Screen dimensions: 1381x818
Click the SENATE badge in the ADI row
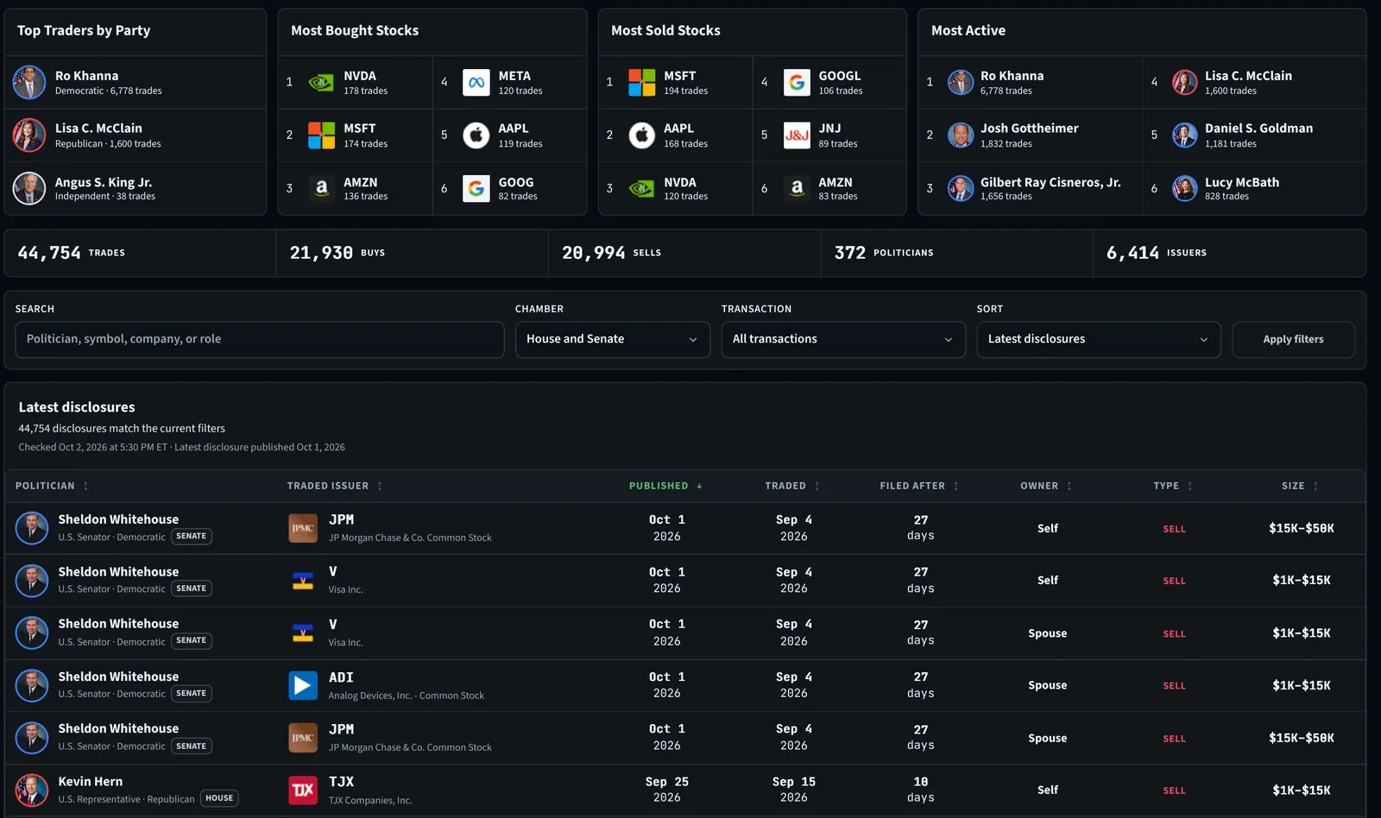pos(192,693)
